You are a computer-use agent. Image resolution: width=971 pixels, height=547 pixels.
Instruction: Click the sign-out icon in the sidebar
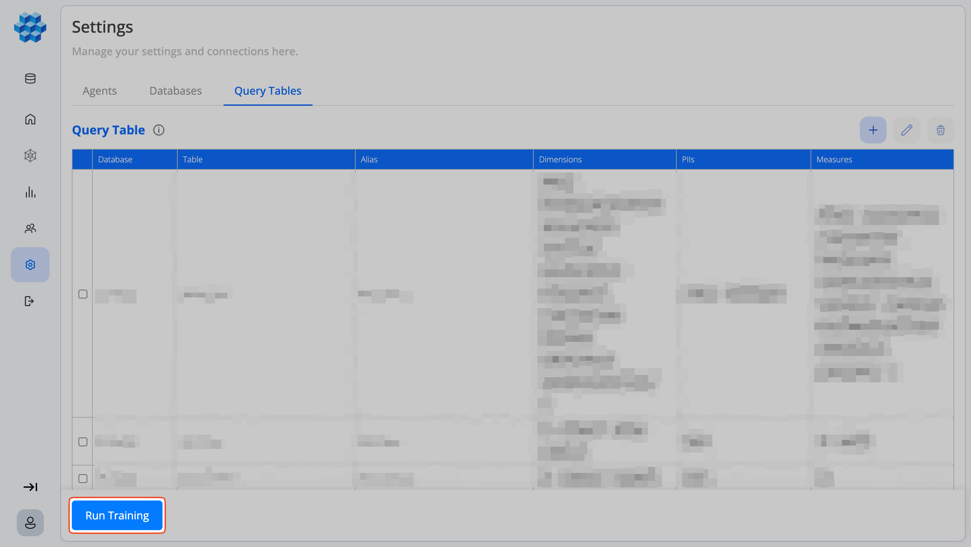point(30,301)
